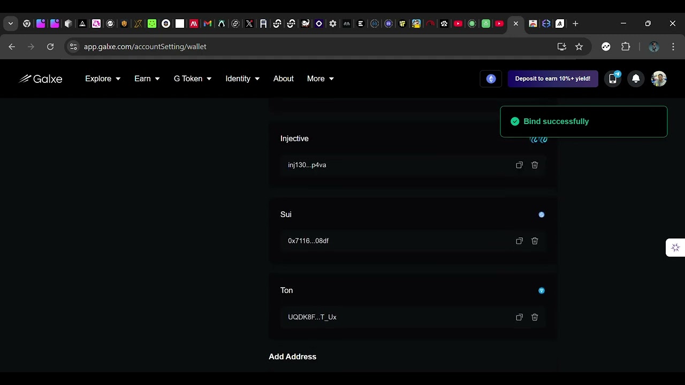Go back to the previous page
The height and width of the screenshot is (385, 685).
[x=12, y=47]
